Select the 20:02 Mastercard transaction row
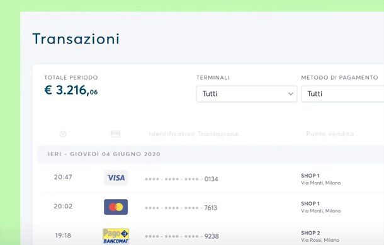This screenshot has width=384, height=245. (x=211, y=207)
